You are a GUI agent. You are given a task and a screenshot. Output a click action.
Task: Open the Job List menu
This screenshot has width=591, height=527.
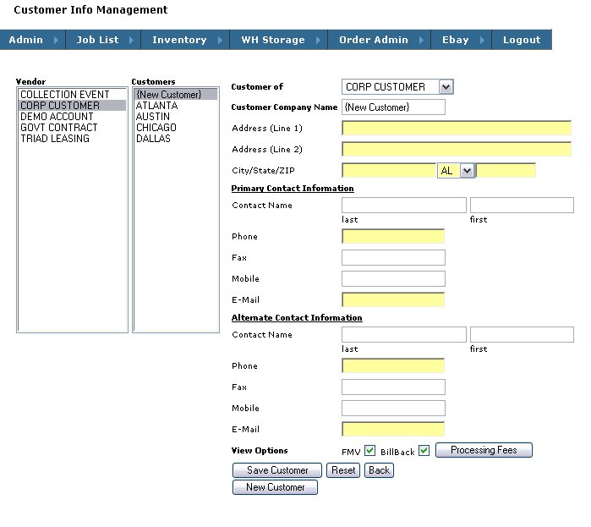point(97,40)
